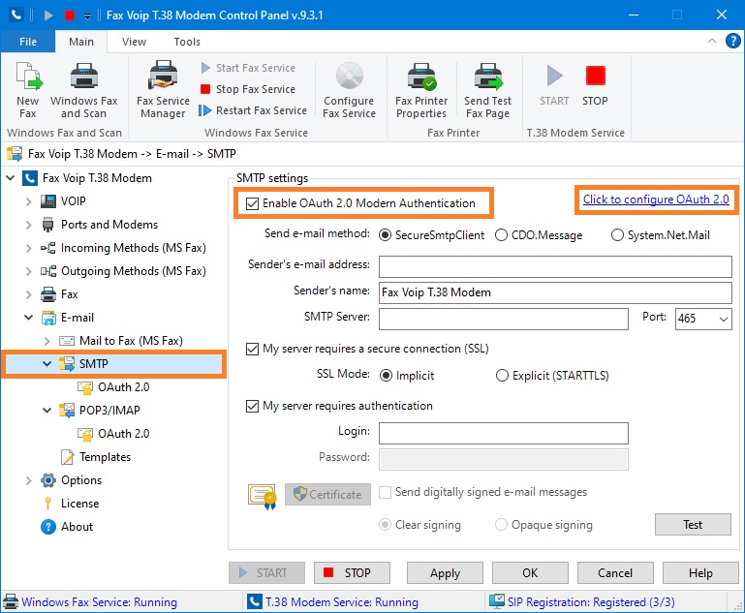This screenshot has height=613, width=745.
Task: Open Configure Fax Service
Action: 349,90
